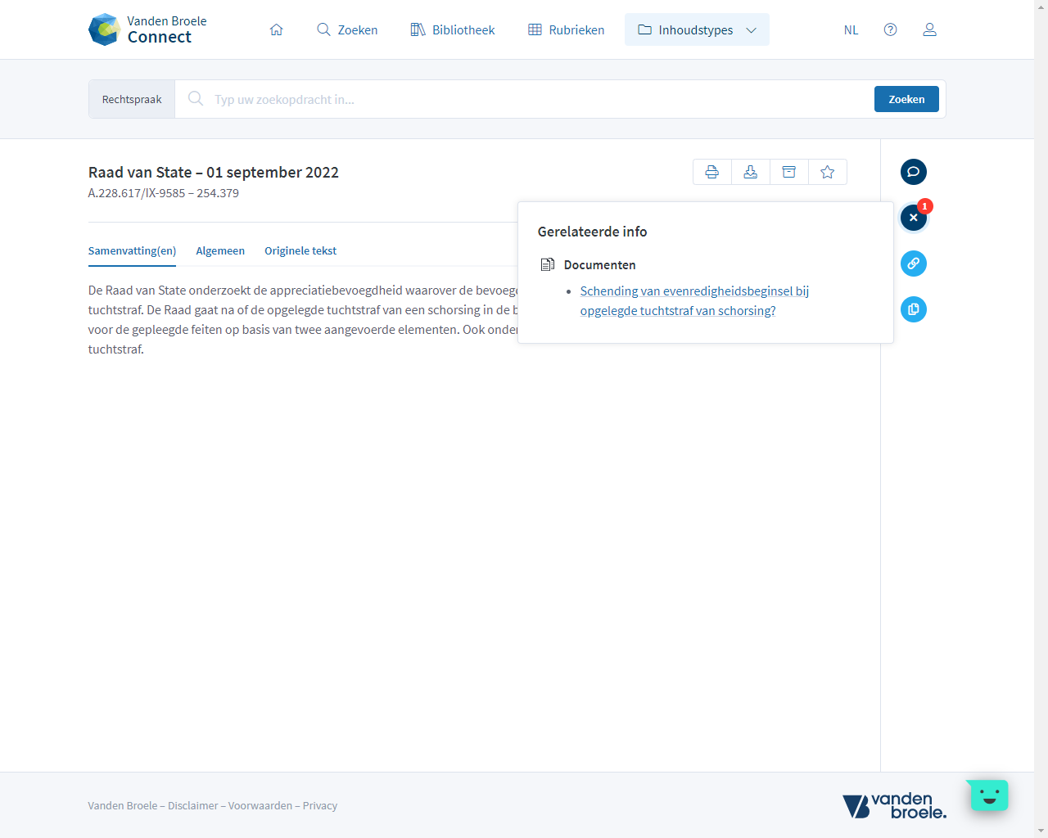Viewport: 1048px width, 838px height.
Task: Click the Documenten page icon
Action: pyautogui.click(x=548, y=264)
